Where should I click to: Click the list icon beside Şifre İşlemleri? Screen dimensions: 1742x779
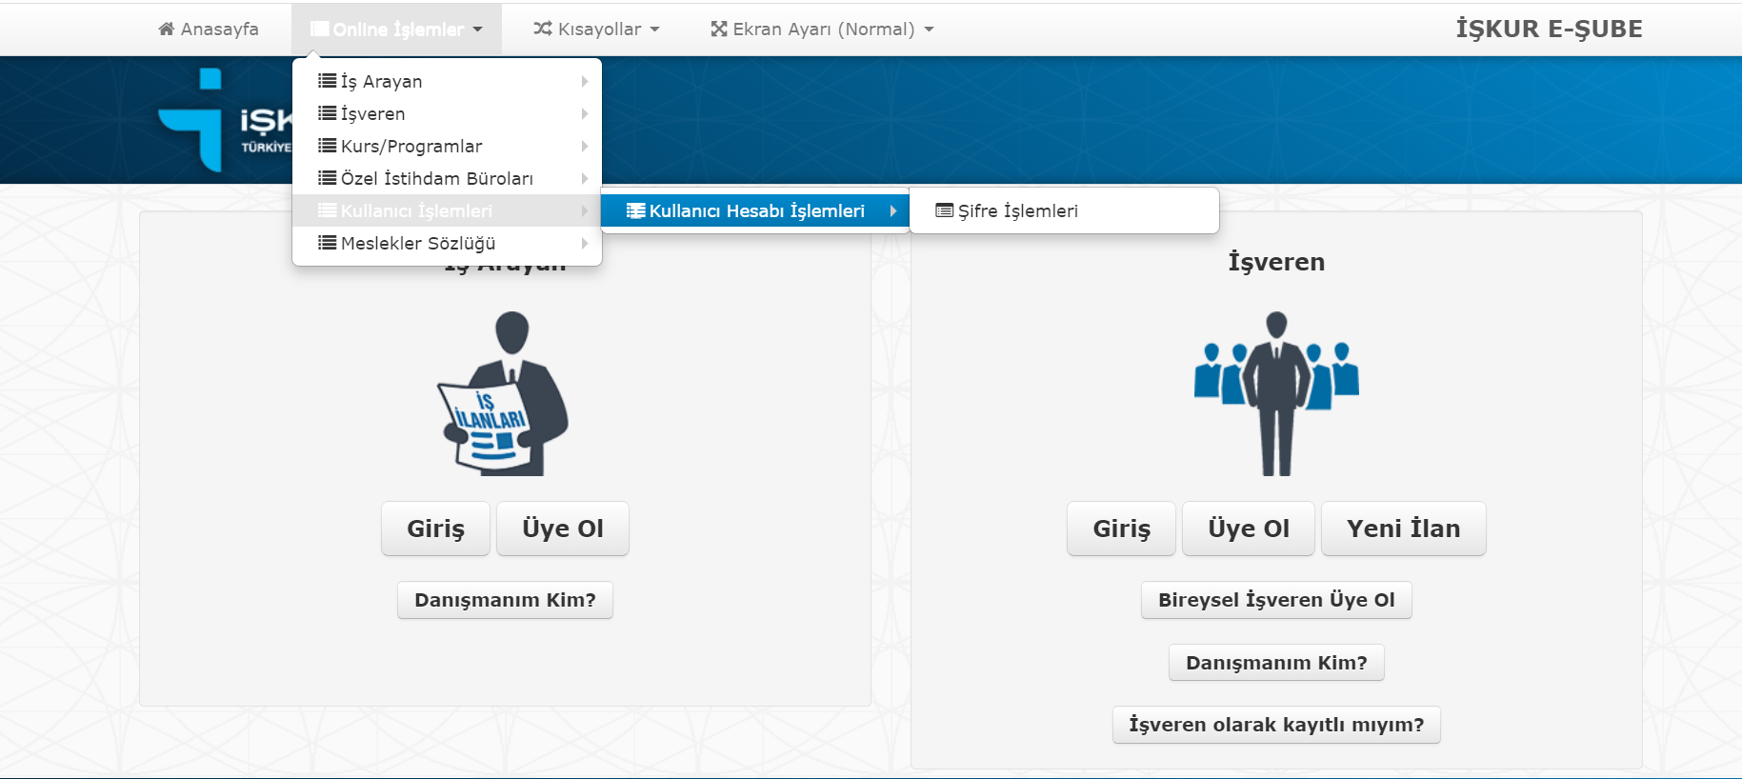[x=944, y=210]
